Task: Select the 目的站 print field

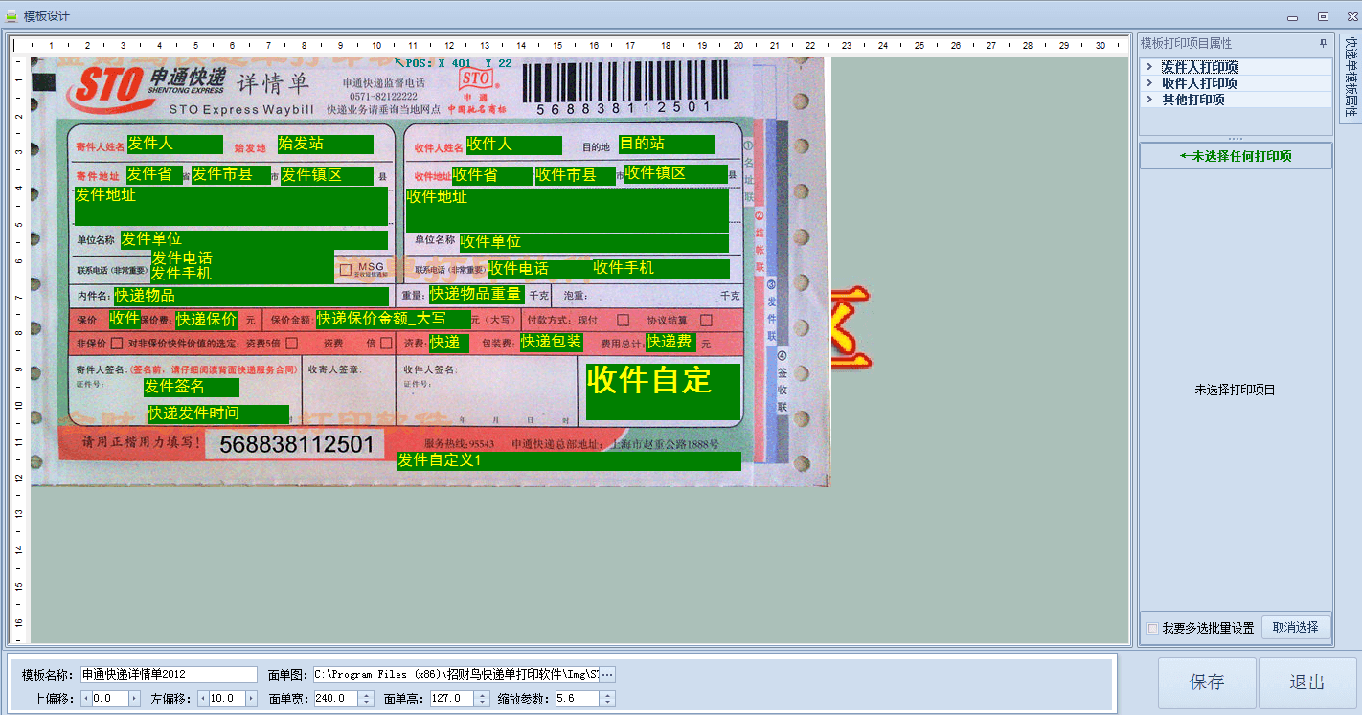Action: (x=667, y=144)
